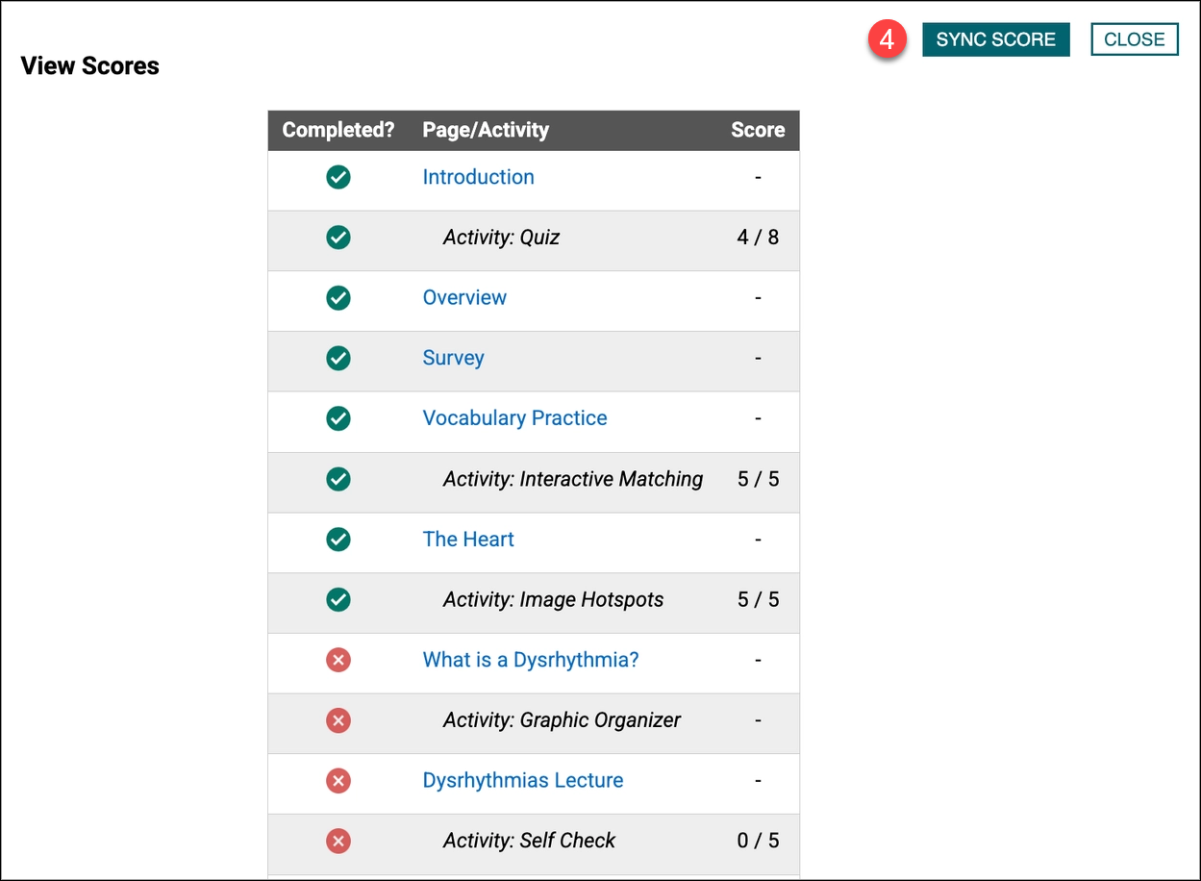The height and width of the screenshot is (881, 1201).
Task: Open Dysrhythmias Lecture page link
Action: [523, 780]
